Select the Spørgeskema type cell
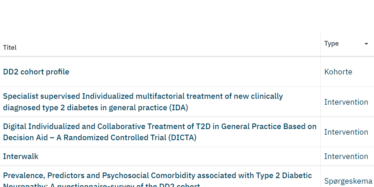374x187 pixels. point(348,181)
